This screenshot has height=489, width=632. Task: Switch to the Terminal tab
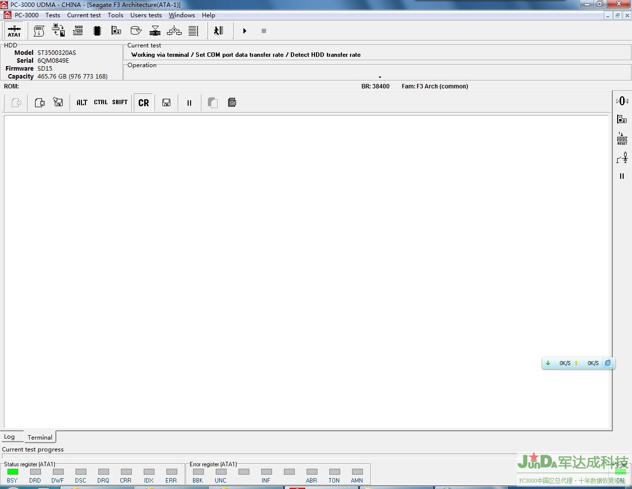point(40,437)
